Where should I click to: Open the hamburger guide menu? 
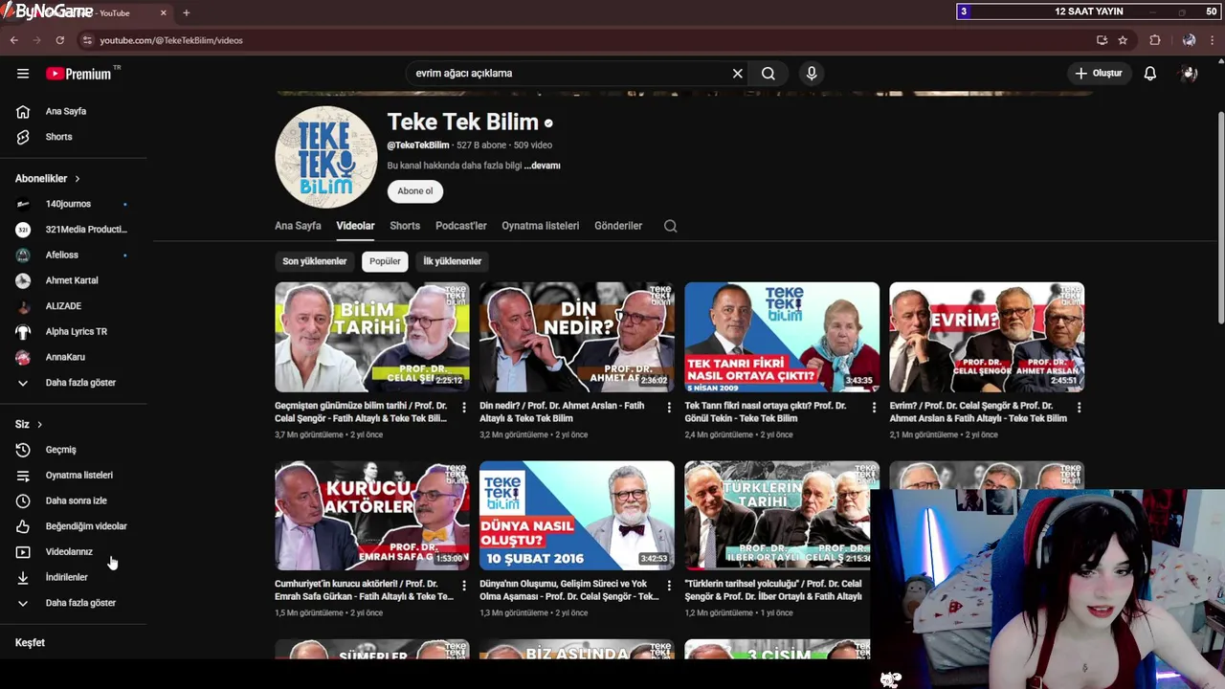tap(23, 73)
